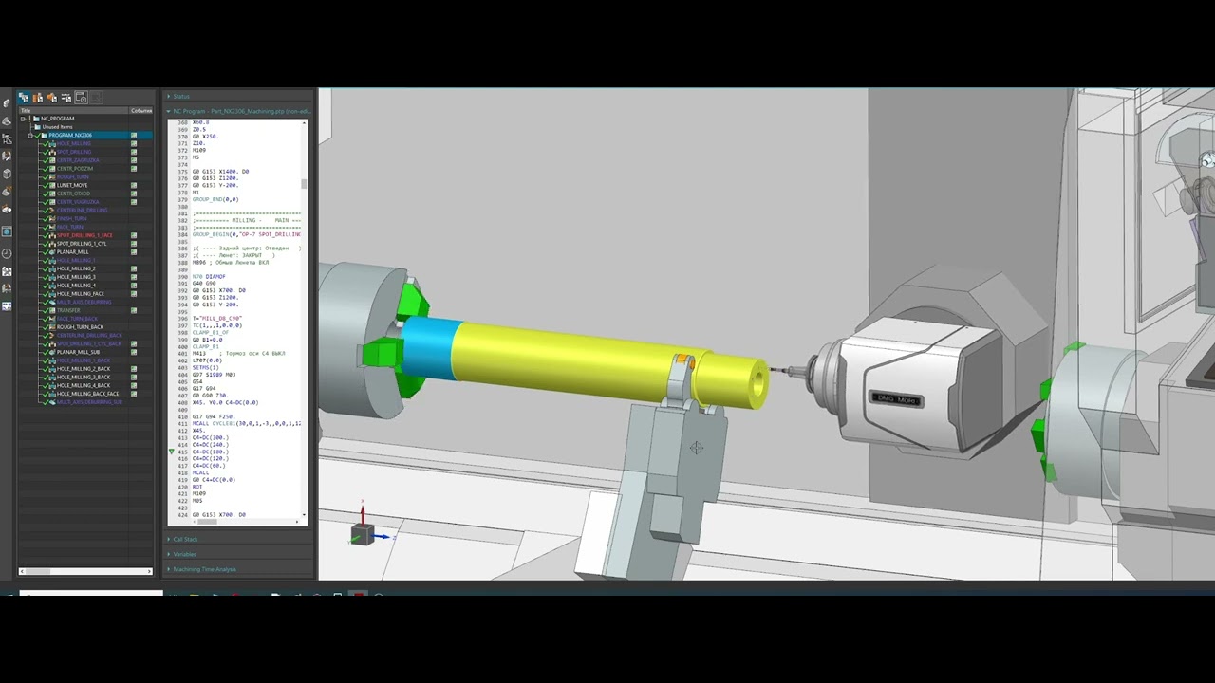Viewport: 1215px width, 683px height.
Task: Select the PLANAR_MILL_SUB operation
Action: tap(79, 352)
